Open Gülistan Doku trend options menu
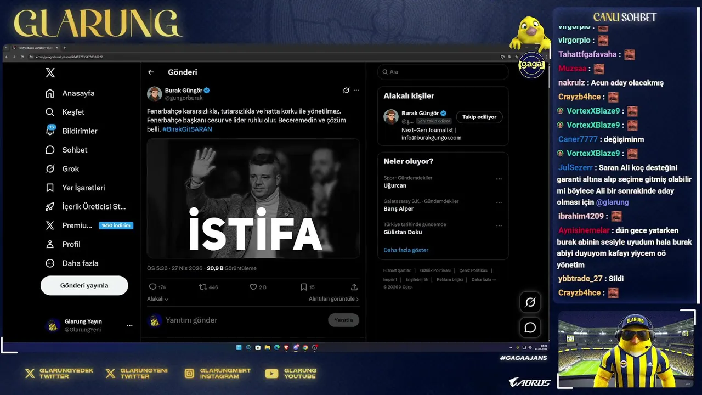 pos(499,225)
